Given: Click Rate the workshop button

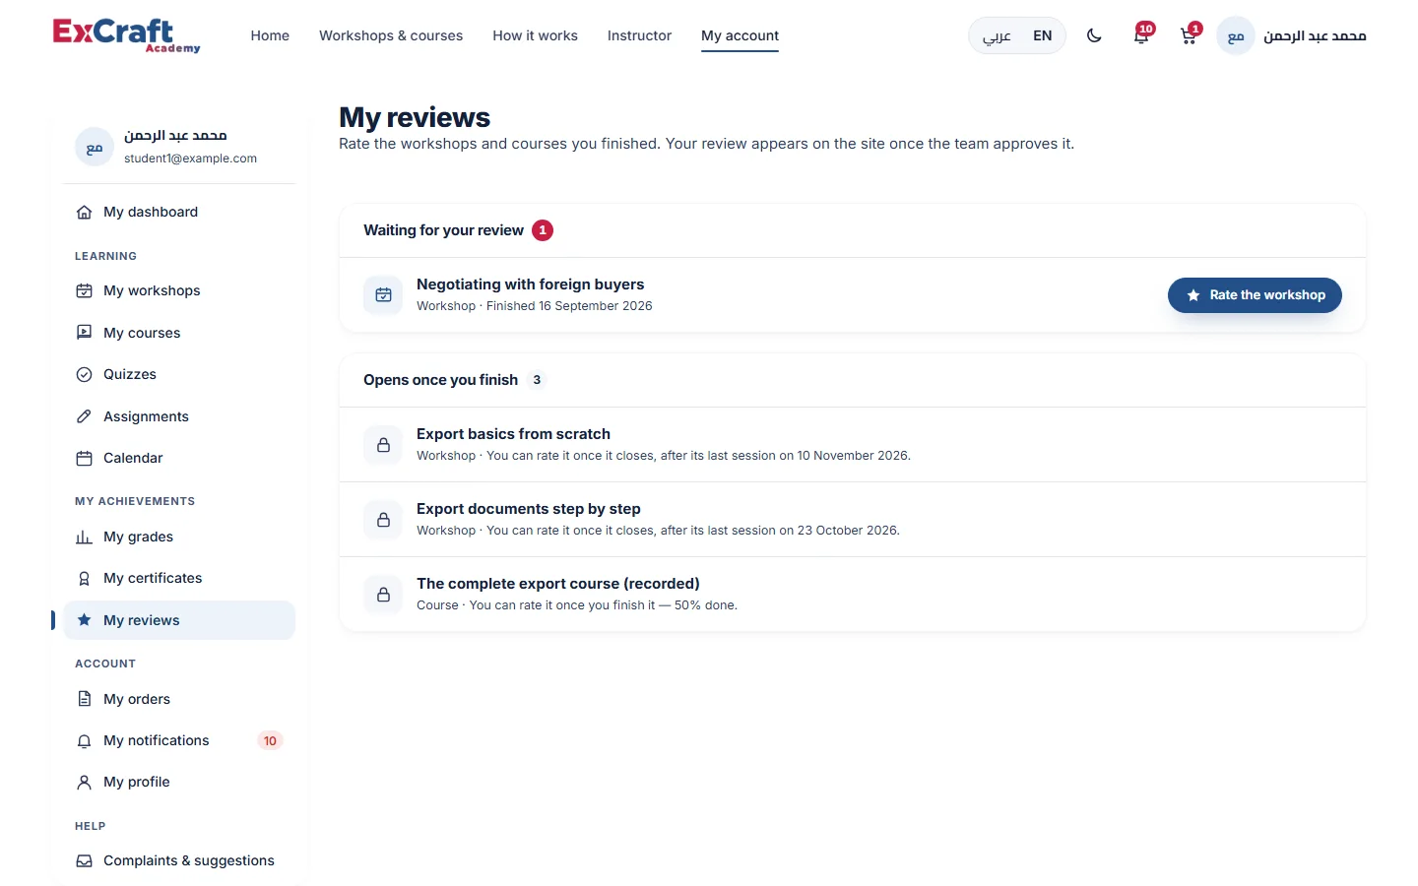Looking at the screenshot, I should (x=1255, y=295).
